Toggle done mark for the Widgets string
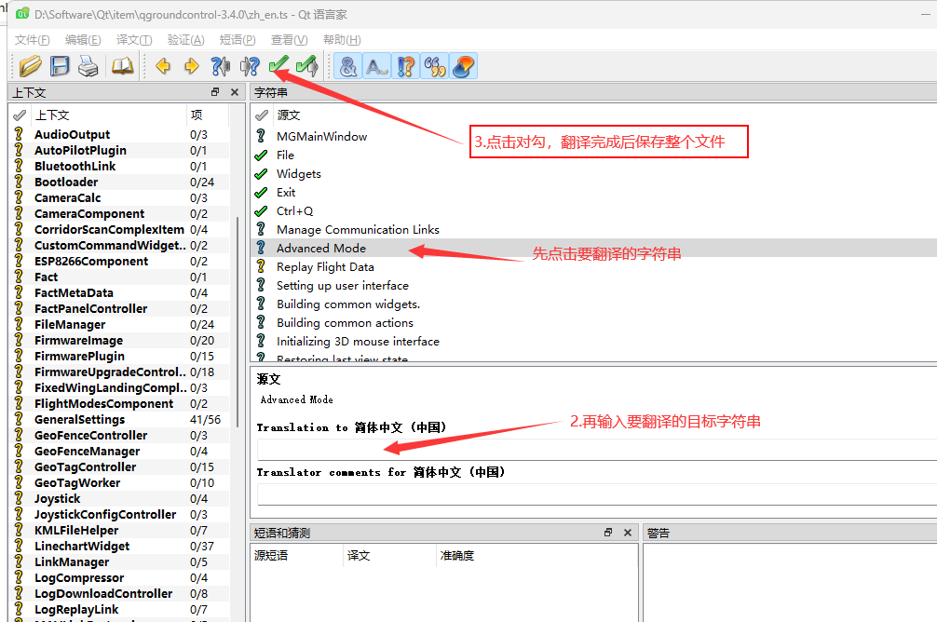Screen dimensions: 937x622 click(262, 173)
